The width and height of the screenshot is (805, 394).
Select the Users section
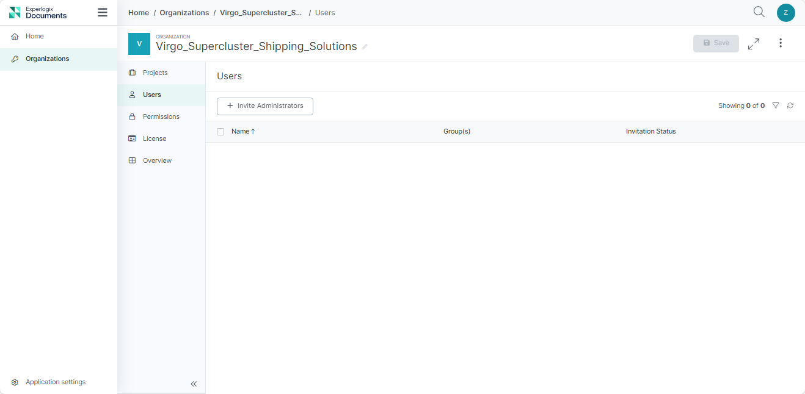click(161, 95)
